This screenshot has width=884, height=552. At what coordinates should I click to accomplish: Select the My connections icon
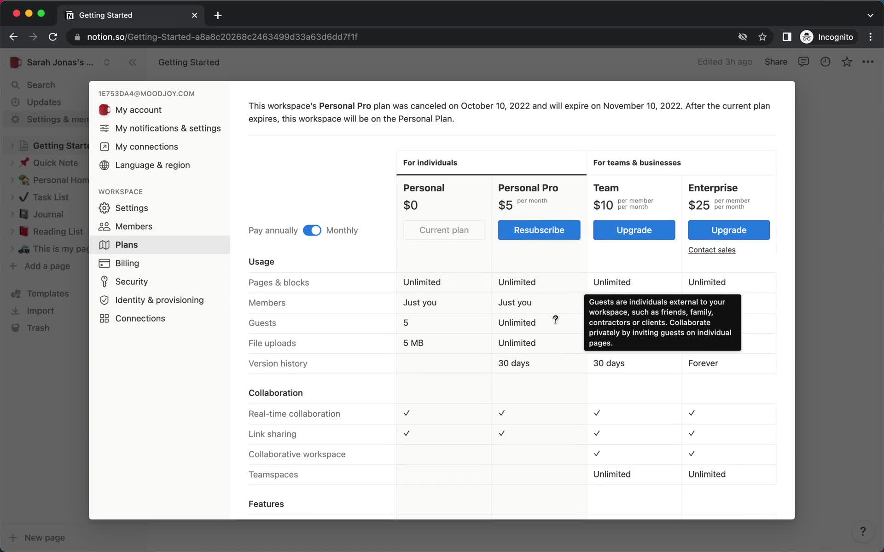(104, 147)
